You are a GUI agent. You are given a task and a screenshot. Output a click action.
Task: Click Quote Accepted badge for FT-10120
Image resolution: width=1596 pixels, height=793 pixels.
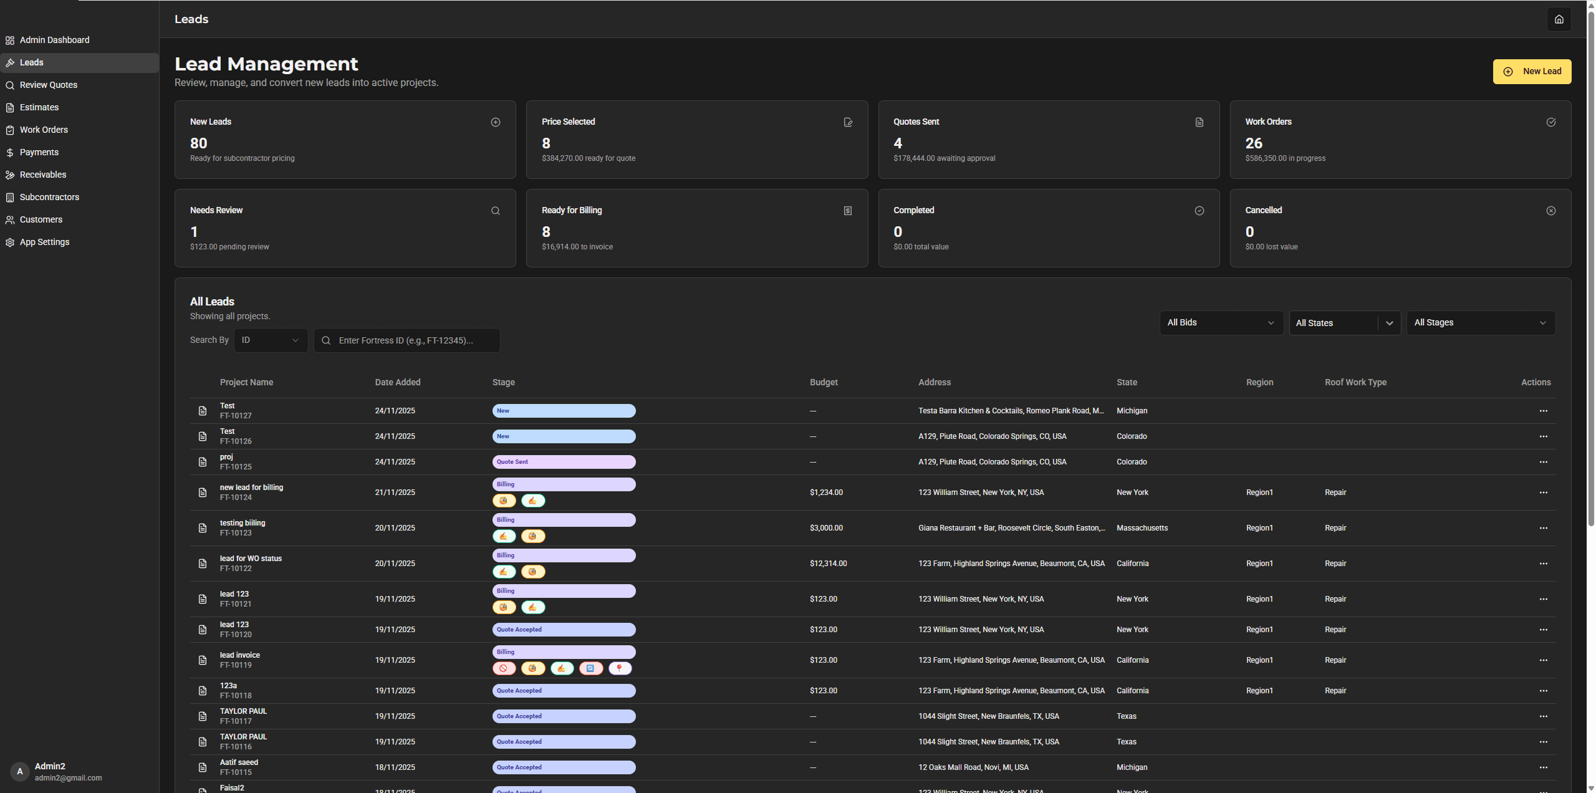564,630
